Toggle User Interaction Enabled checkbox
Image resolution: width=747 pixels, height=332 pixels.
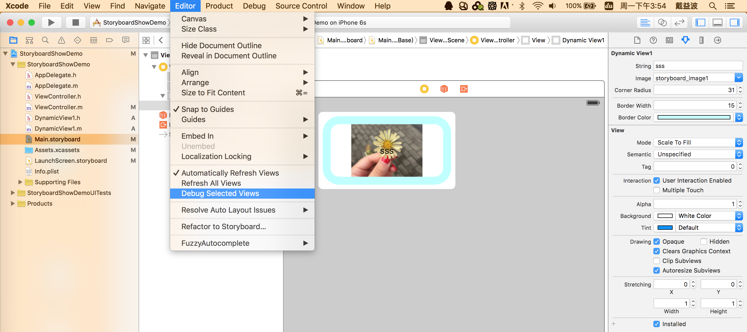[657, 180]
